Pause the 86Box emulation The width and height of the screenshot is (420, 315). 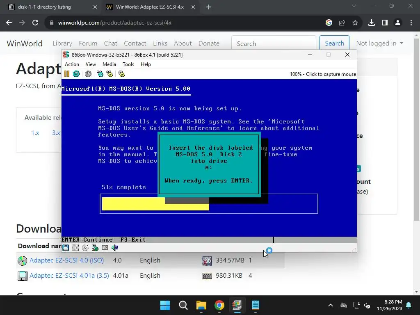click(67, 74)
